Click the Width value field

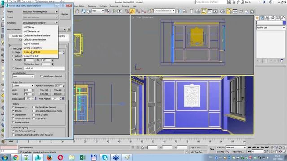click(28, 90)
